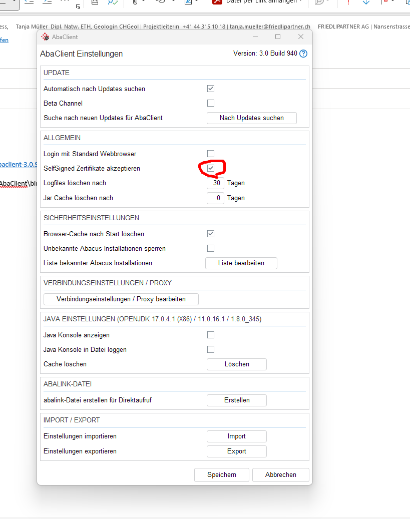Click the AbaClient logo in title bar
Viewport: 410px width, 519px height.
[x=46, y=37]
